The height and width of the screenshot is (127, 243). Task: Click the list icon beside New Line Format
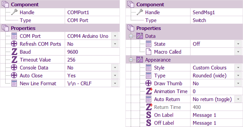14,83
